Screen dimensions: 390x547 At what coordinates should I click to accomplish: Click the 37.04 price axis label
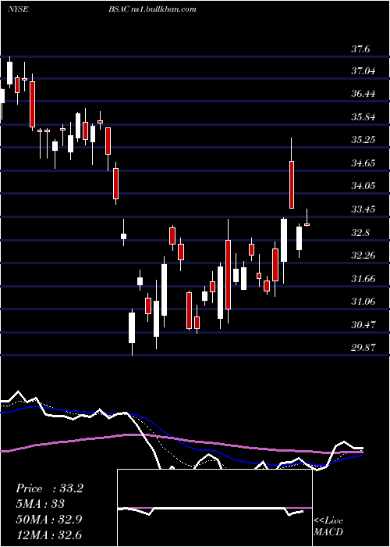pyautogui.click(x=363, y=72)
